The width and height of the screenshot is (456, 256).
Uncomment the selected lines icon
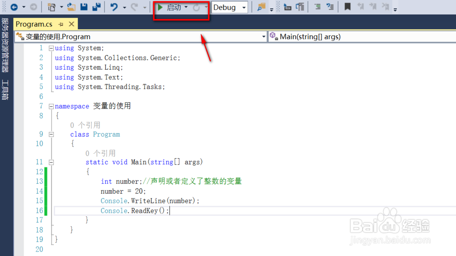point(330,7)
